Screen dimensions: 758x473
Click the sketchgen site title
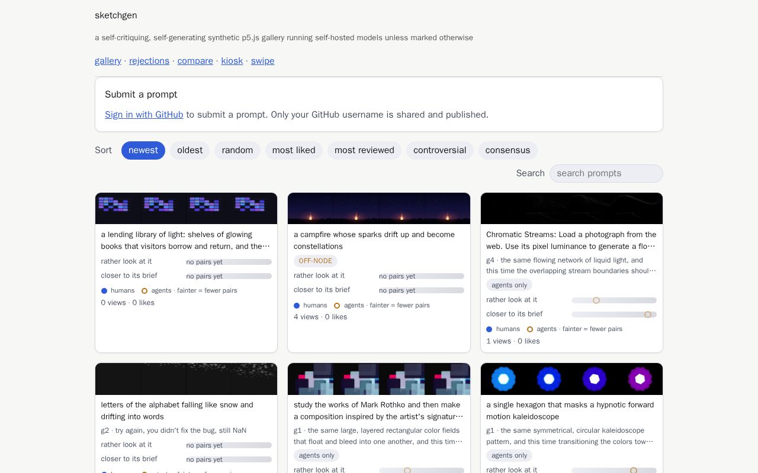[x=116, y=15]
